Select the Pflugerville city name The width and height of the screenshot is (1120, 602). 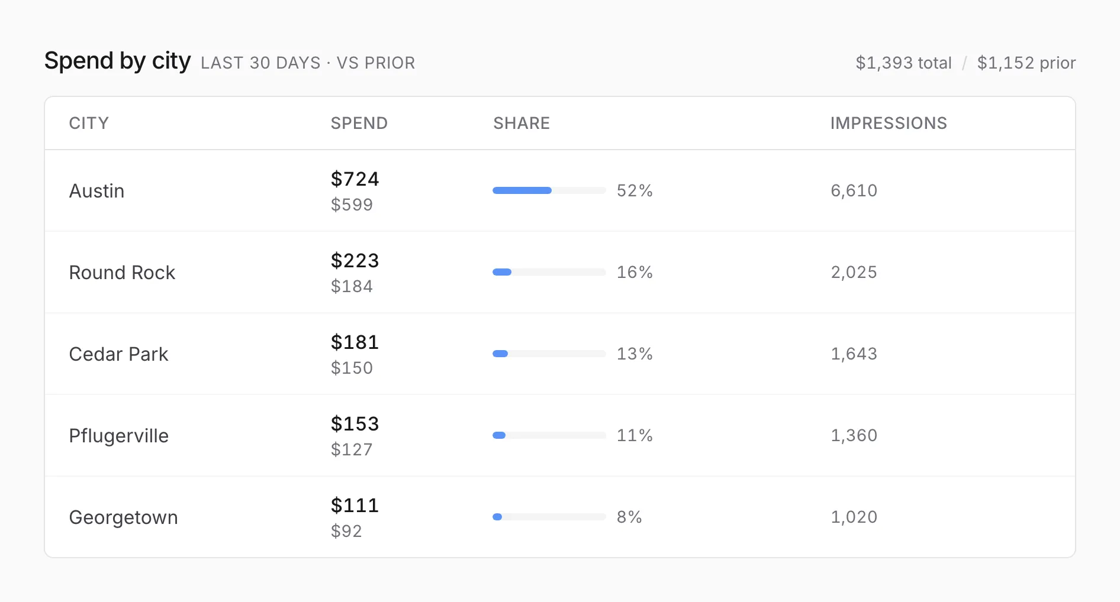(x=118, y=436)
